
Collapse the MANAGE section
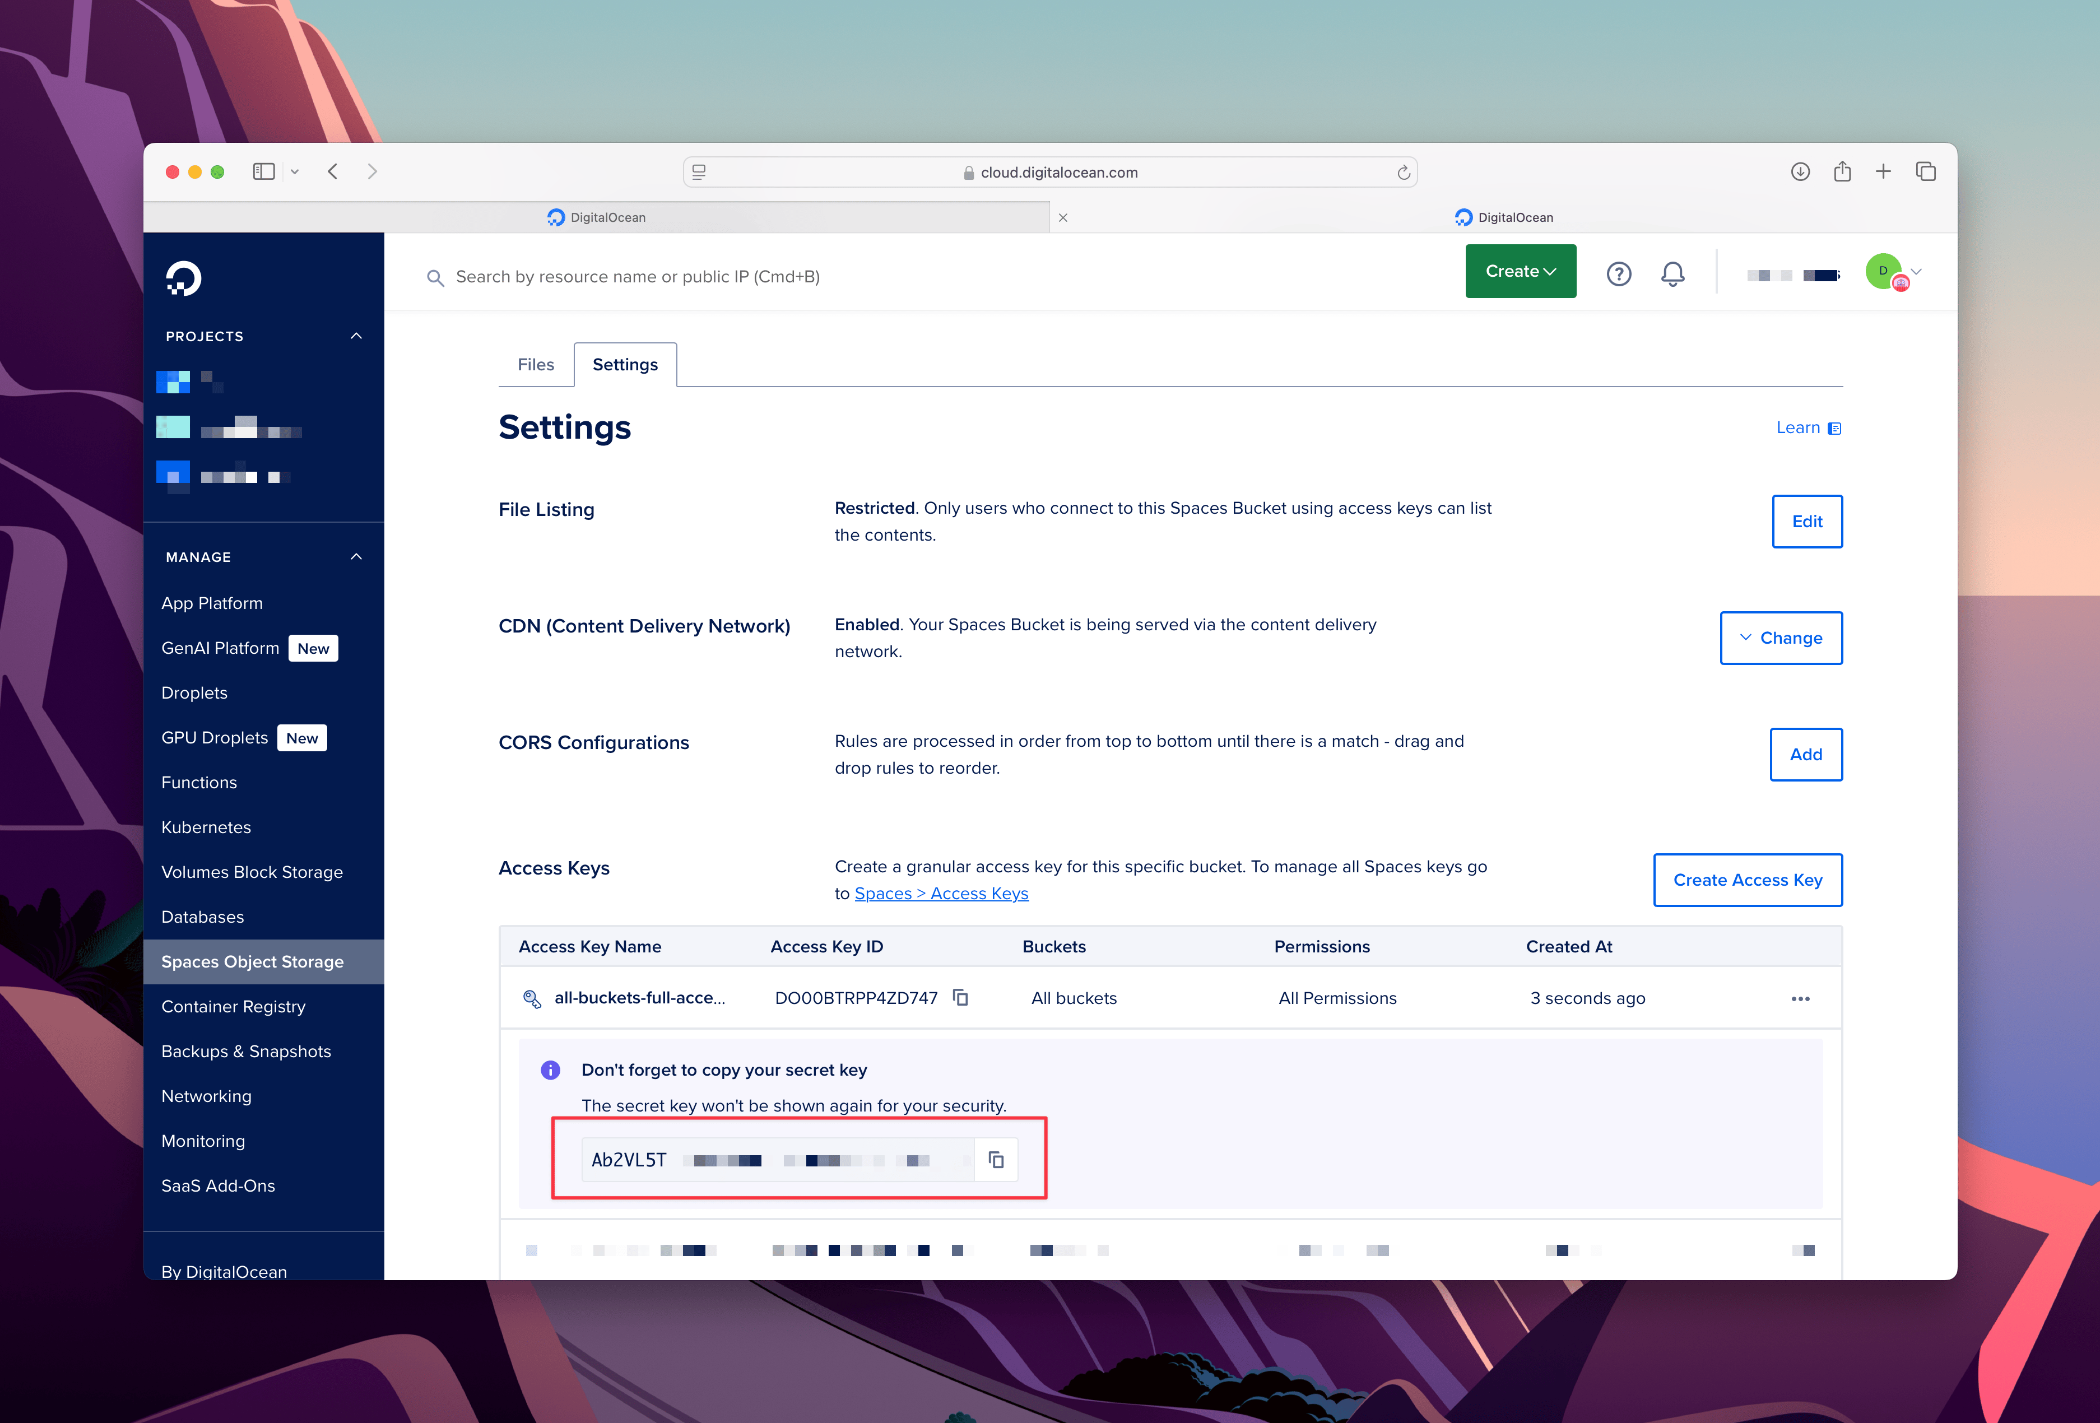356,556
